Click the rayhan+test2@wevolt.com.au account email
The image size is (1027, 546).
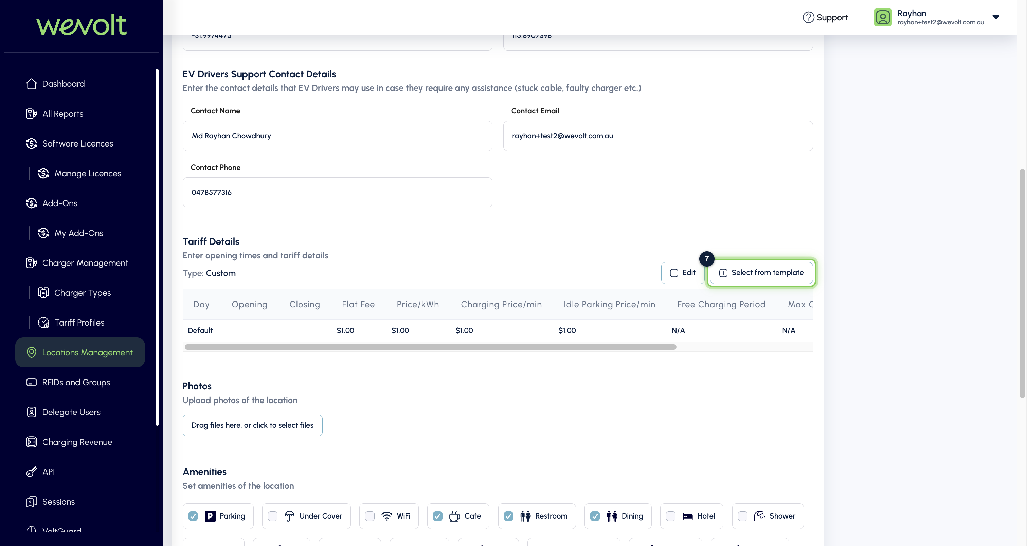coord(940,23)
